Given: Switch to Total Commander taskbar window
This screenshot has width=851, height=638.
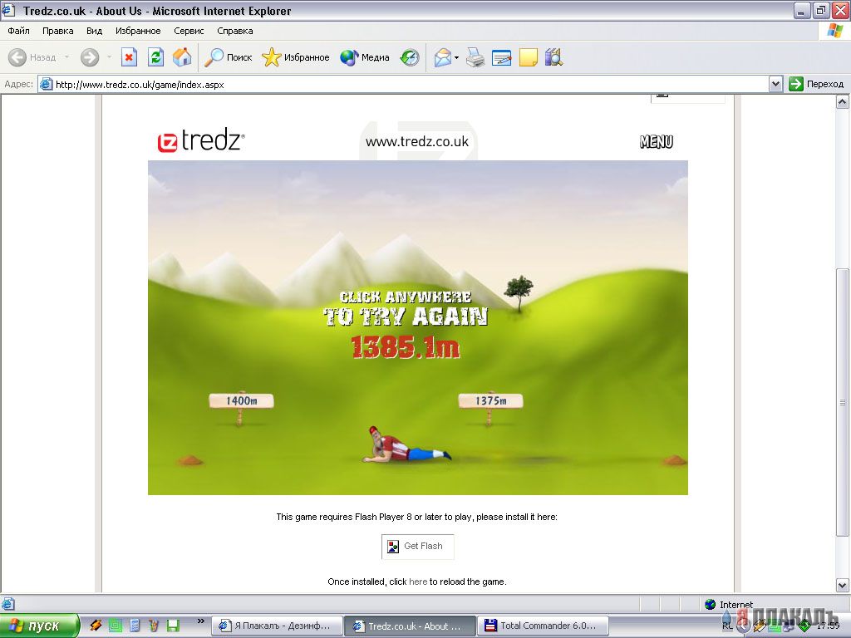Looking at the screenshot, I should [544, 626].
